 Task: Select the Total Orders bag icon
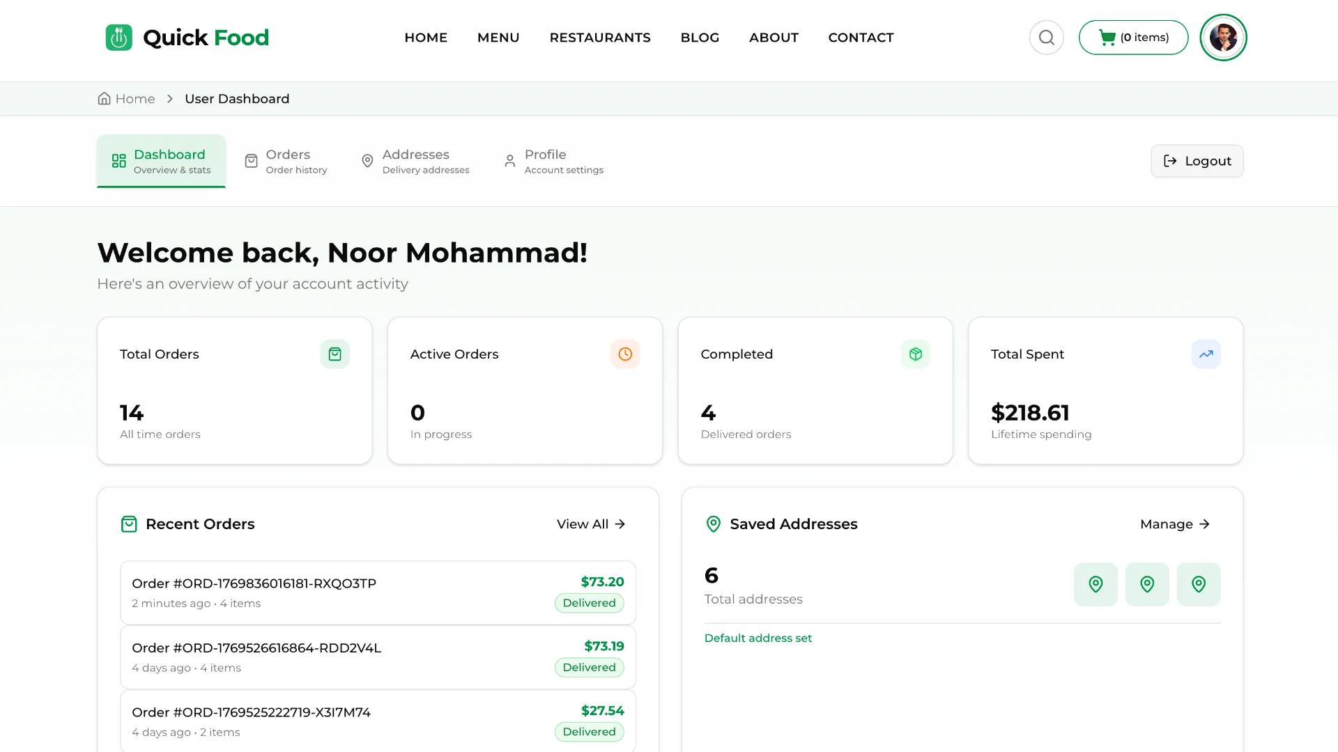coord(335,354)
